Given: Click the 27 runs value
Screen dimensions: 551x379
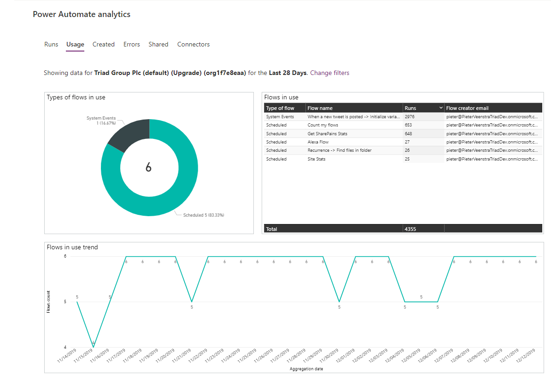Looking at the screenshot, I should point(407,142).
